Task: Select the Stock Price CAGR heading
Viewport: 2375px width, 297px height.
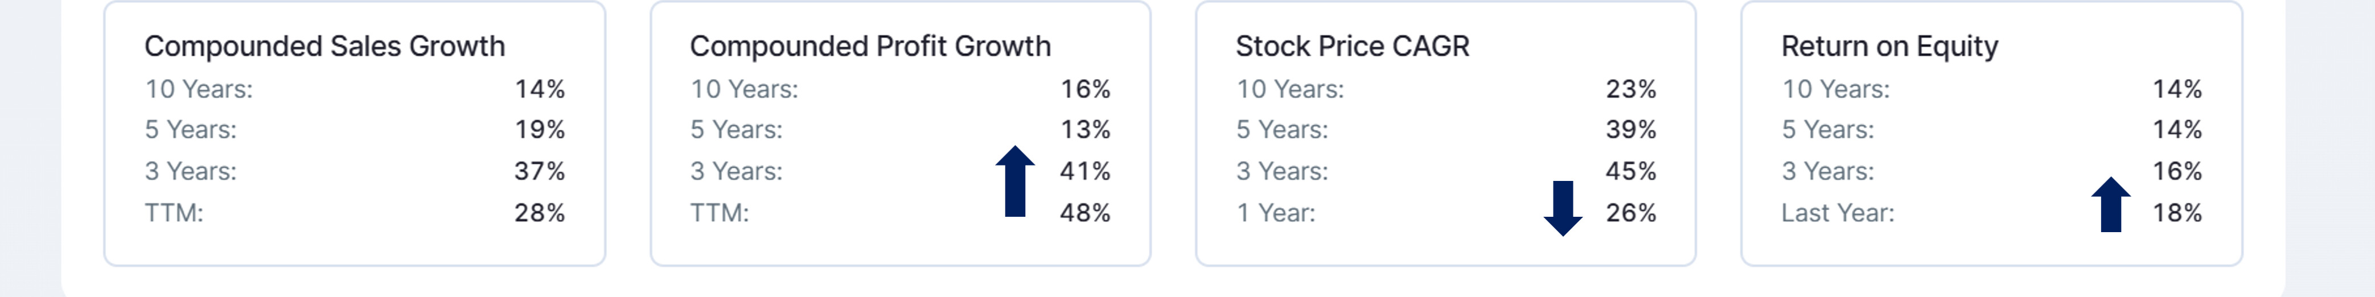Action: (x=1353, y=46)
